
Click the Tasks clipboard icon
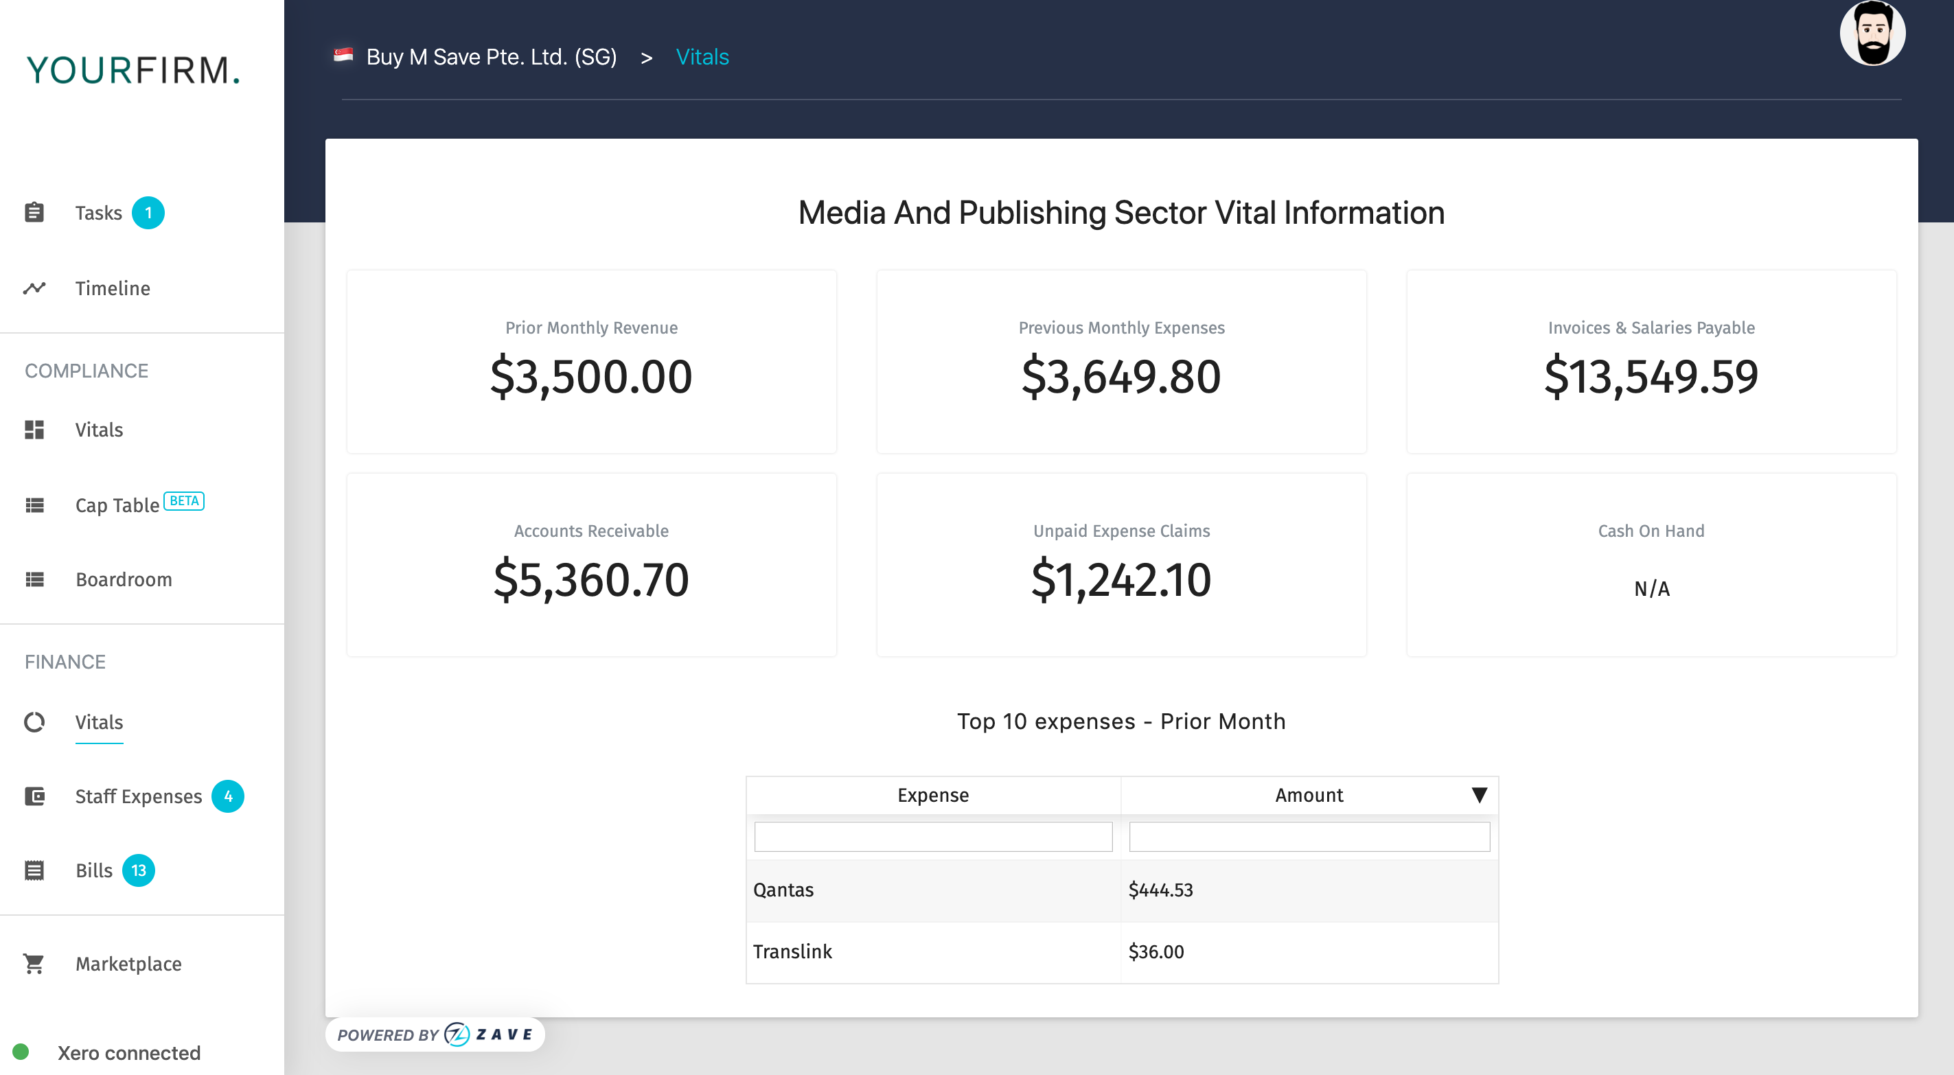coord(34,212)
